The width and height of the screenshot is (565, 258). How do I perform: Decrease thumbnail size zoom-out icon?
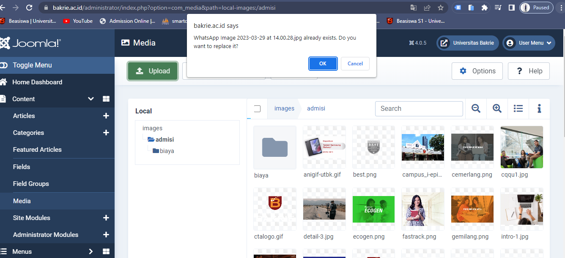(476, 109)
